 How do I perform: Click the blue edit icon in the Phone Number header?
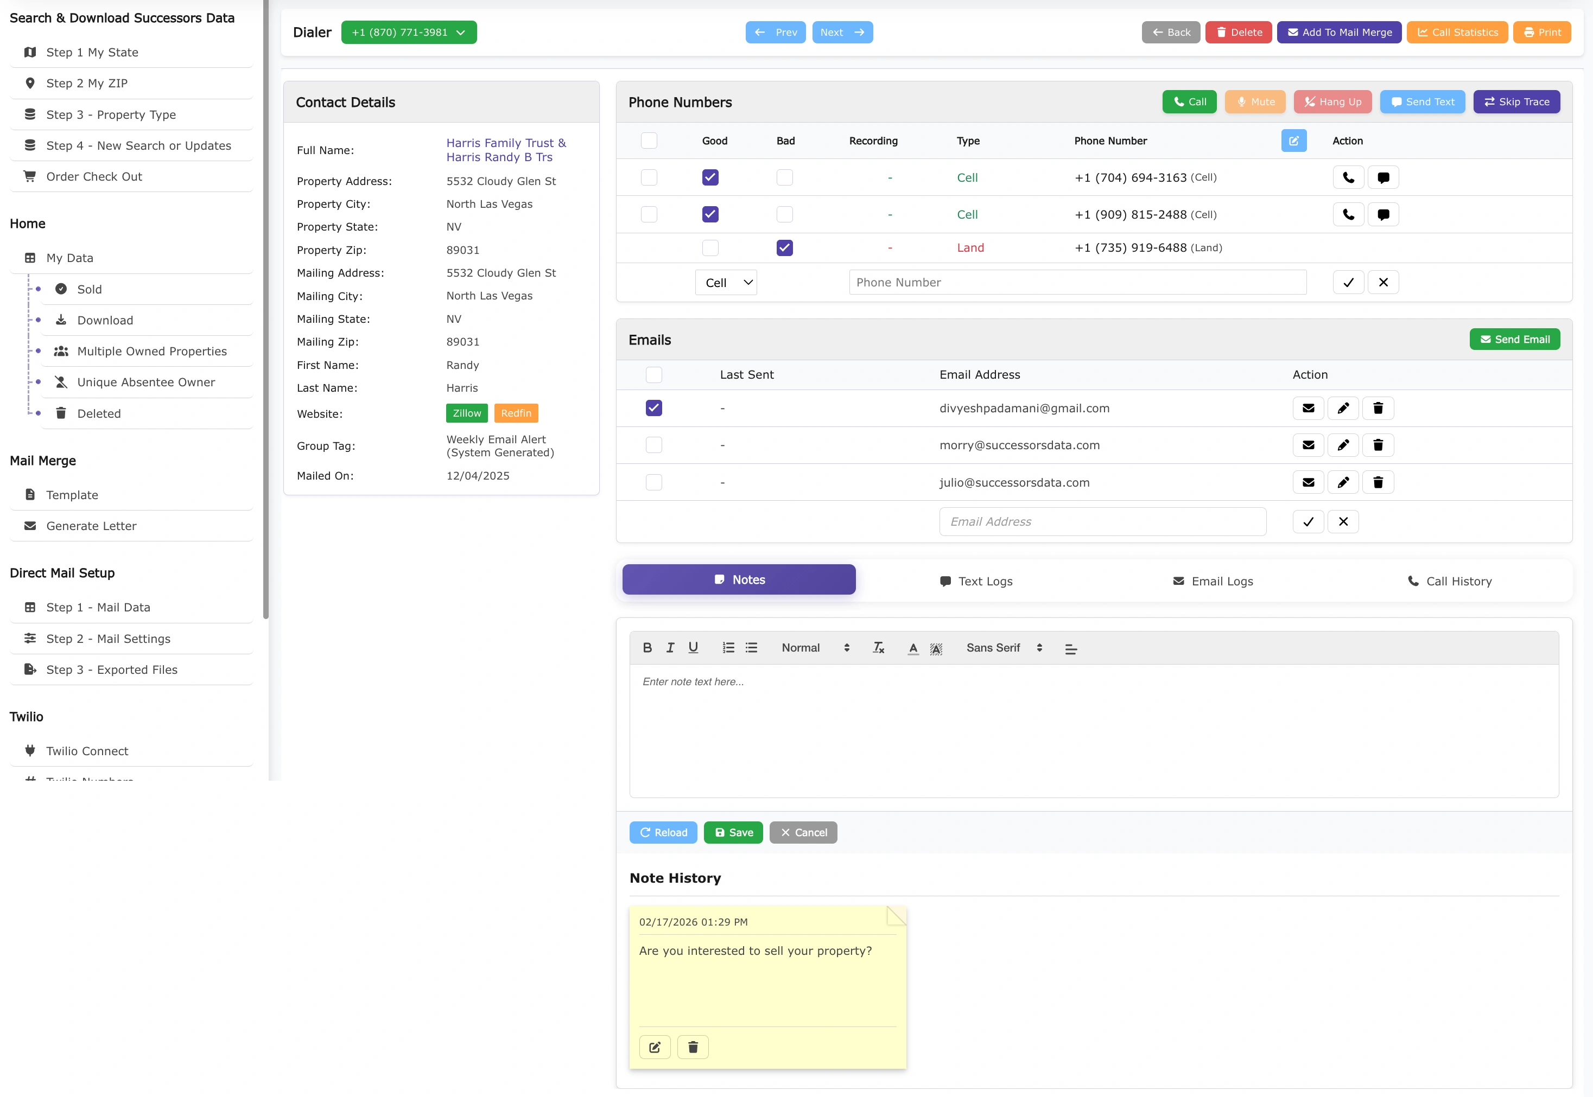[x=1293, y=141]
